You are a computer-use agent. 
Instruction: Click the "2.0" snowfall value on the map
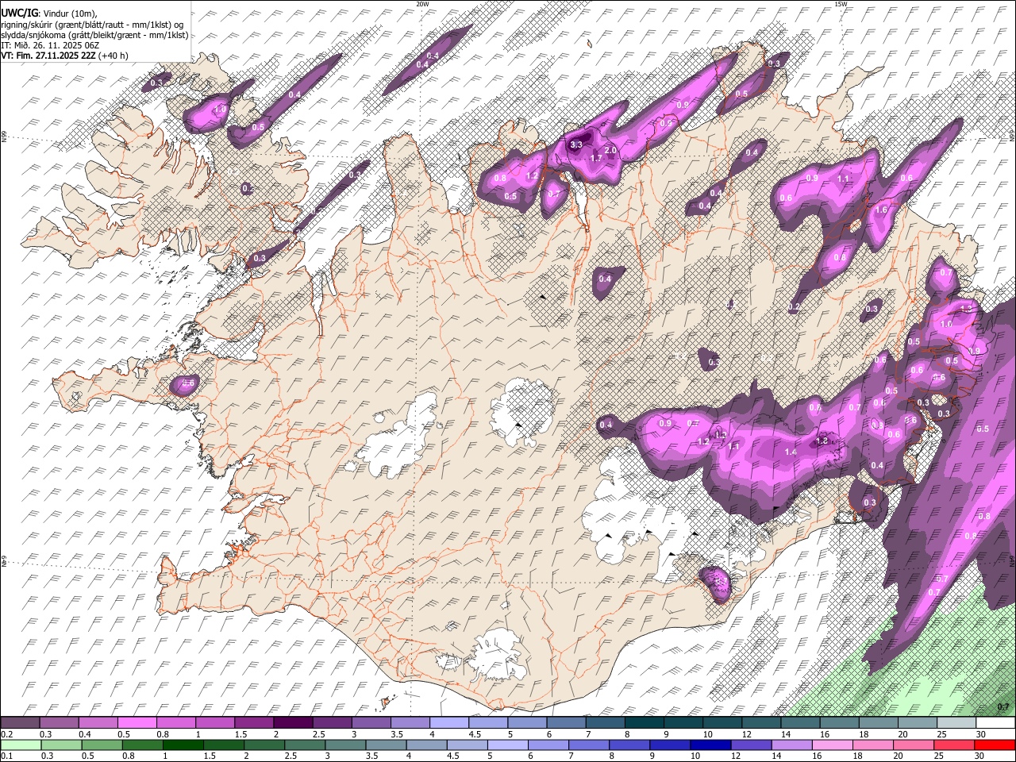[610, 150]
